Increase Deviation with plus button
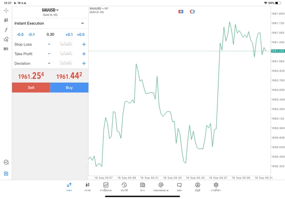The image size is (285, 199). (x=84, y=64)
